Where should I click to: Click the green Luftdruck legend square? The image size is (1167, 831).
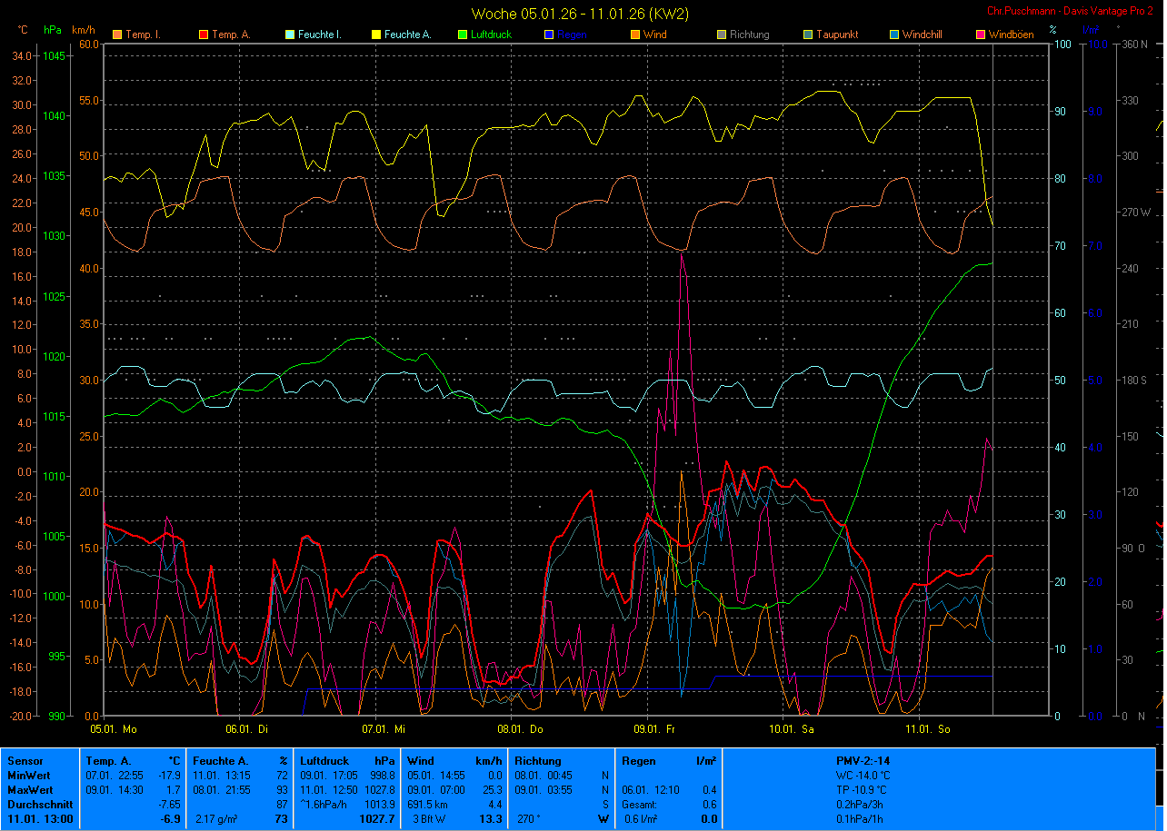click(462, 35)
